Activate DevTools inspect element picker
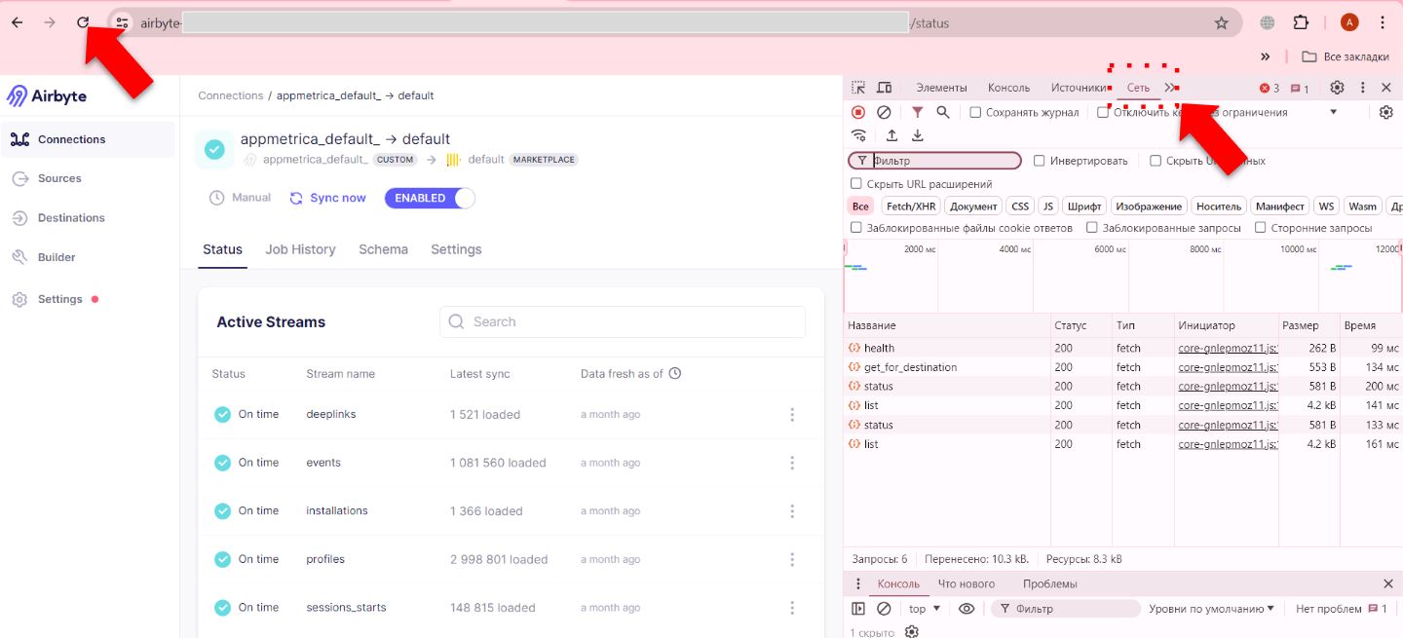 pyautogui.click(x=858, y=88)
